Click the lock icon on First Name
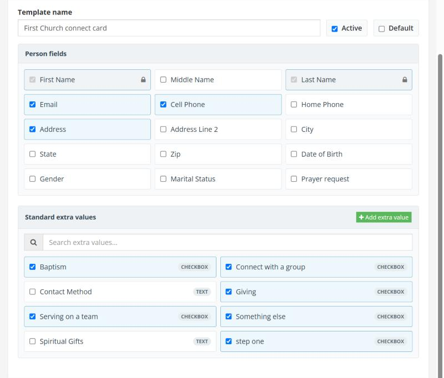This screenshot has height=378, width=444. click(x=143, y=80)
